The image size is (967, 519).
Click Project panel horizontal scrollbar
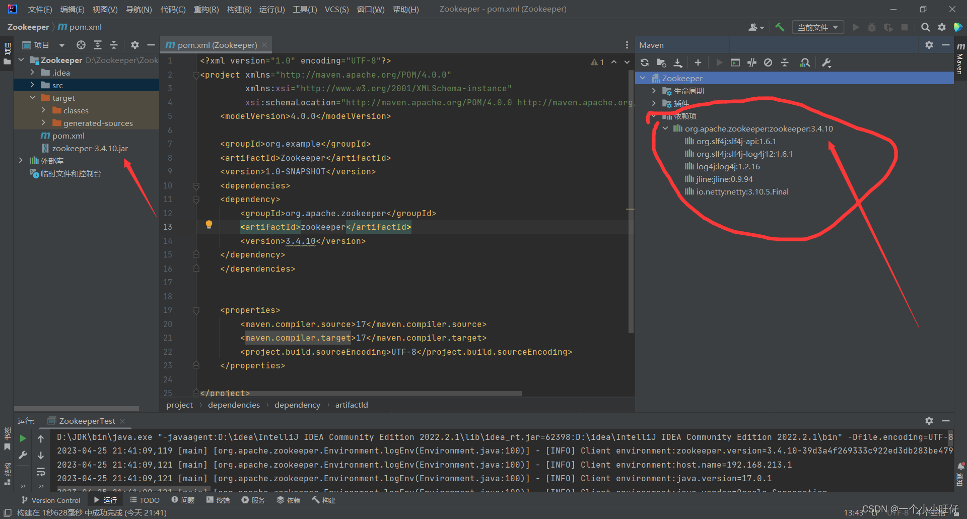click(77, 408)
